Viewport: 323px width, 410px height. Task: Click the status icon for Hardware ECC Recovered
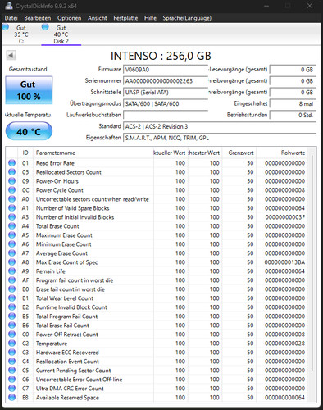click(x=11, y=353)
